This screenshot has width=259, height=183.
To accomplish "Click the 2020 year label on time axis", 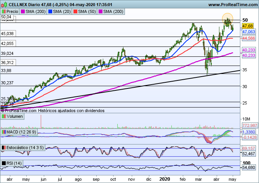I will click(x=165, y=179).
